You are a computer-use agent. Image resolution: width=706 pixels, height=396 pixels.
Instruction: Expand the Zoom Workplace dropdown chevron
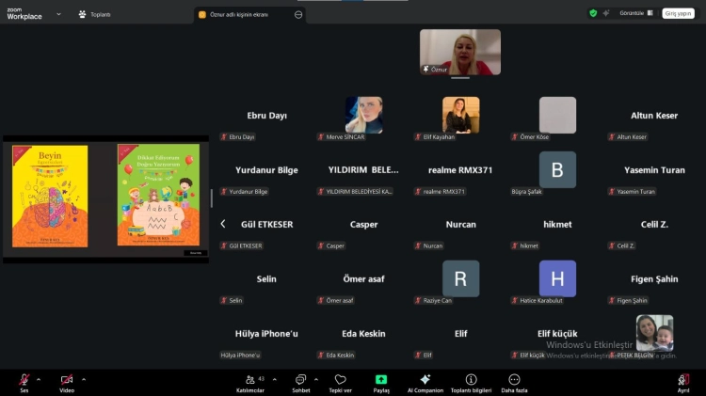(58, 14)
